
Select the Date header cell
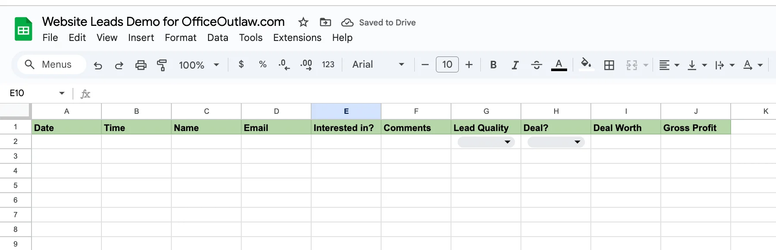coord(66,127)
